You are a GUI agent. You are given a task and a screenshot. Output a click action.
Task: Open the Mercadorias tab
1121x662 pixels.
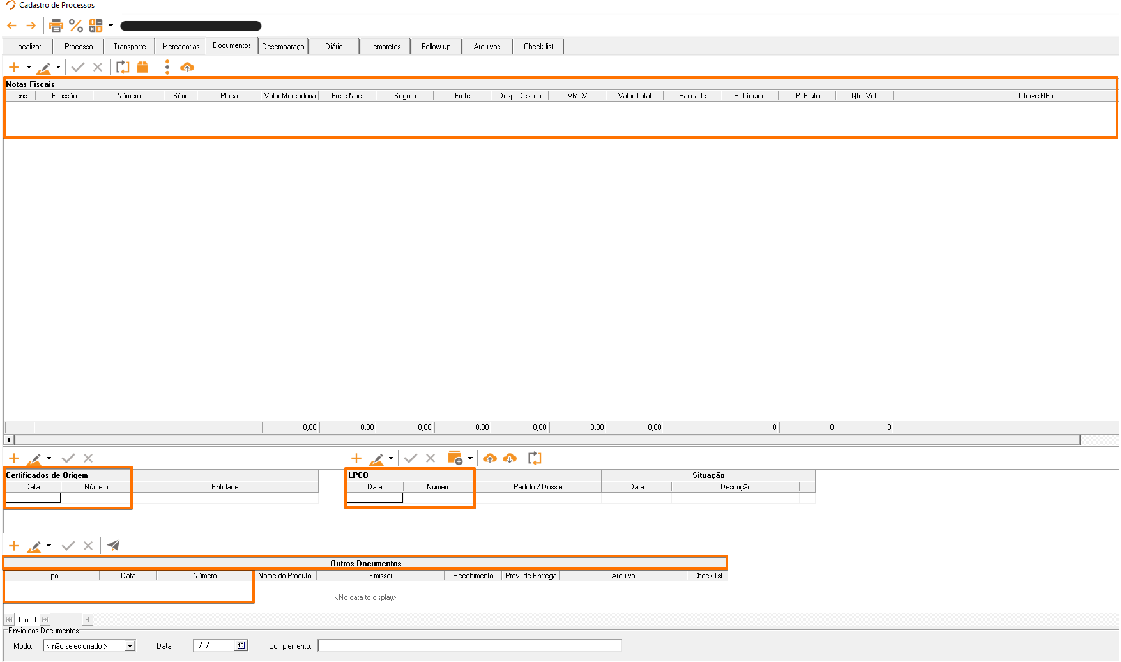(x=181, y=47)
